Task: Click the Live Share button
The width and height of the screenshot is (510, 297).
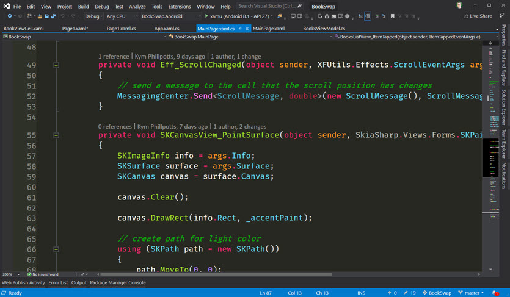Action: [478, 16]
